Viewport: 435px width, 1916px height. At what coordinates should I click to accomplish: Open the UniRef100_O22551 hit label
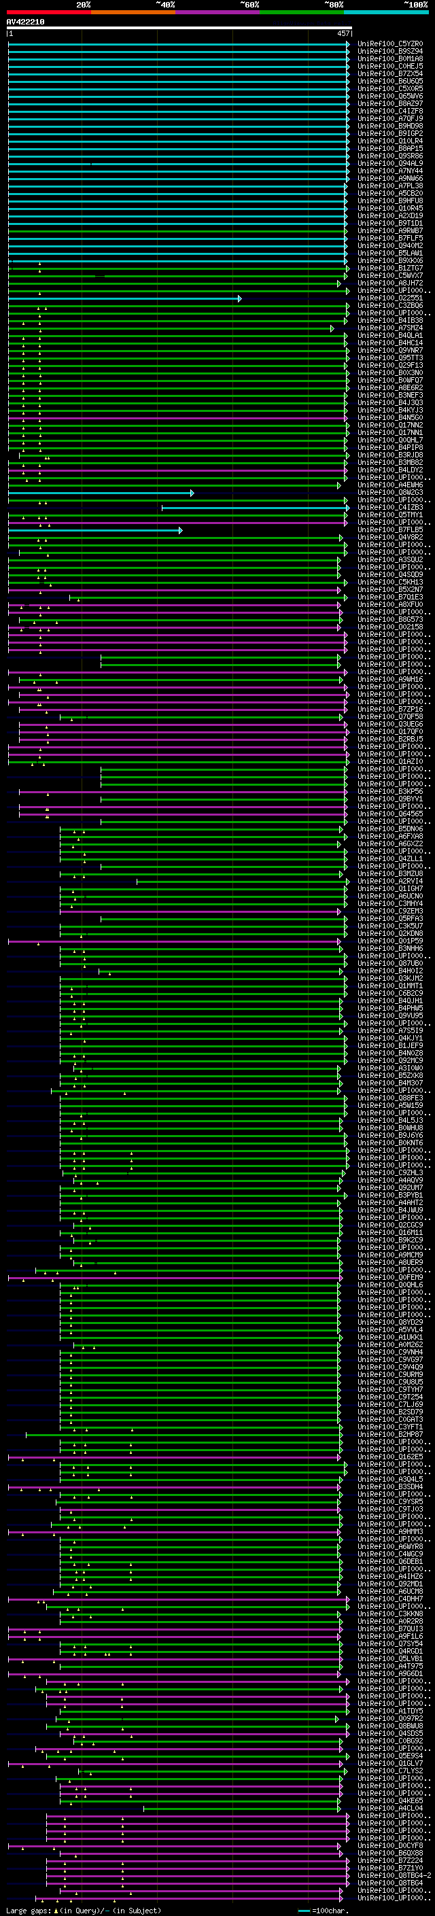[x=390, y=298]
